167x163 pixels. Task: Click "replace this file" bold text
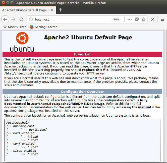pos(95,70)
